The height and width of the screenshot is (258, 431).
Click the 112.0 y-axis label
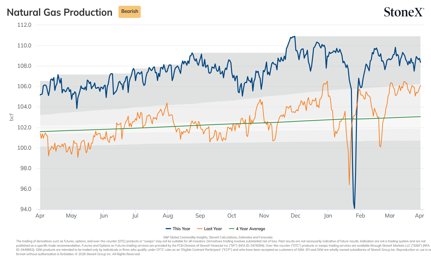pos(24,25)
